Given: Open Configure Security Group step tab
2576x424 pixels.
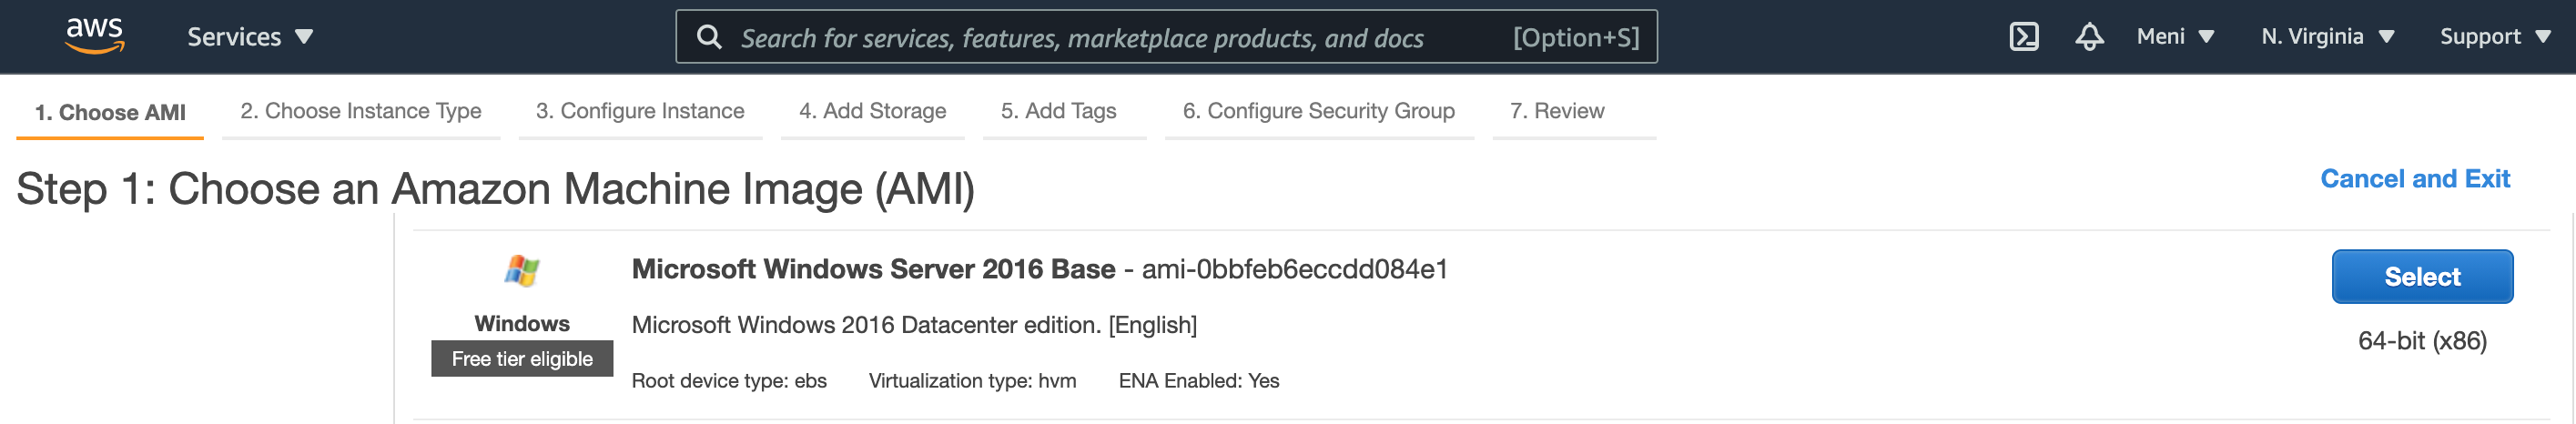Looking at the screenshot, I should [x=1318, y=111].
